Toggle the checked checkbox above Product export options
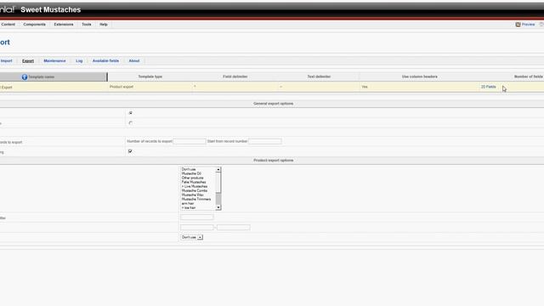This screenshot has height=306, width=544. click(130, 151)
